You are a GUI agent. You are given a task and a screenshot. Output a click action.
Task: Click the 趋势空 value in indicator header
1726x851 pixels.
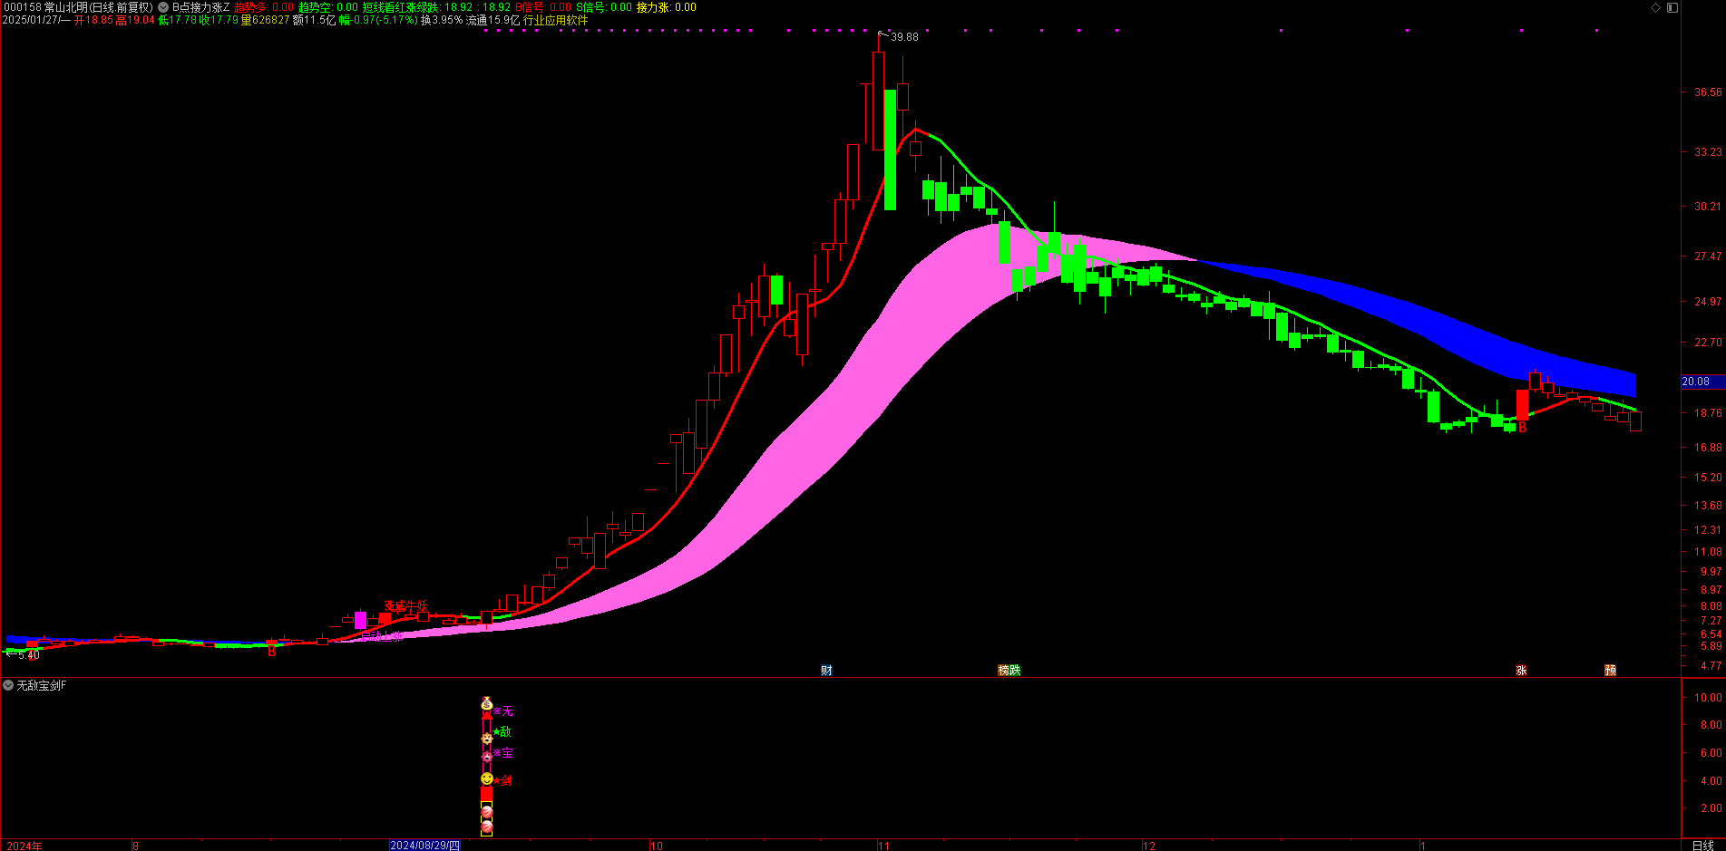tap(328, 7)
